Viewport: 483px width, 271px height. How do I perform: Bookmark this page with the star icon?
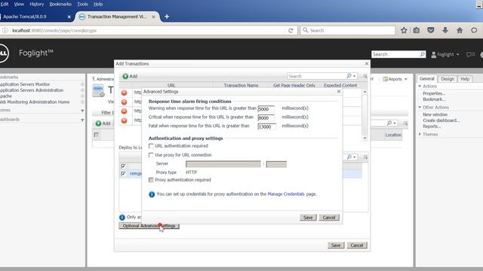pos(404,30)
